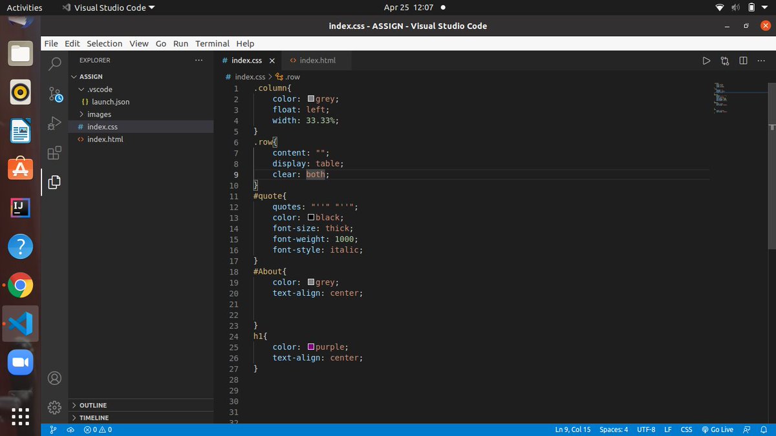Open the Manage gear icon
The height and width of the screenshot is (436, 776).
click(55, 408)
